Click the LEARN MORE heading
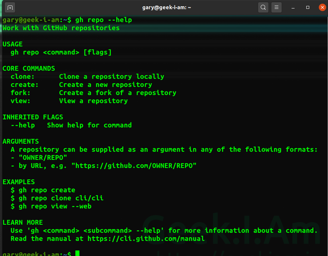Viewport: 328px width, 256px height. (22, 222)
